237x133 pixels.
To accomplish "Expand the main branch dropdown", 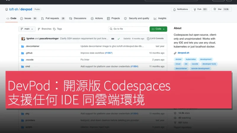I will (27, 29).
